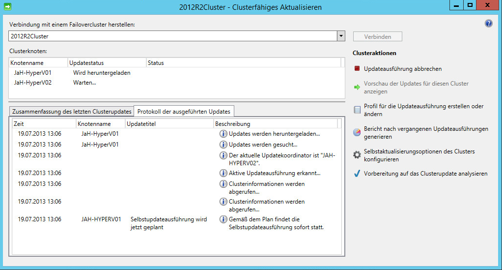
Task: Click Updateausführung abbrechen link
Action: point(402,69)
